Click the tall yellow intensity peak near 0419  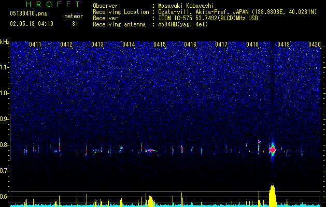[x=273, y=196]
